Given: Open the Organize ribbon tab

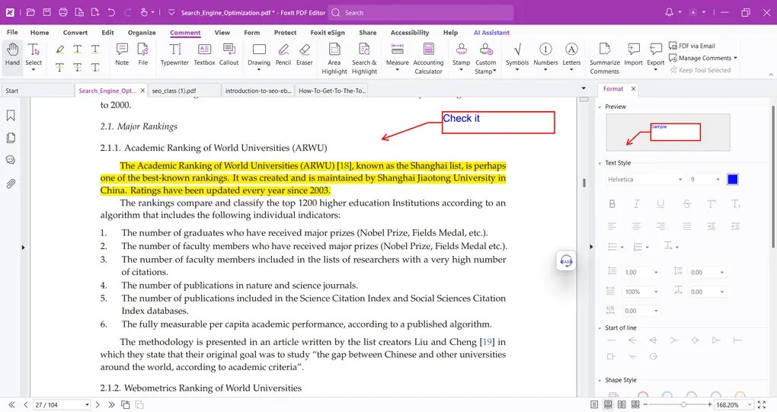Looking at the screenshot, I should click(142, 33).
